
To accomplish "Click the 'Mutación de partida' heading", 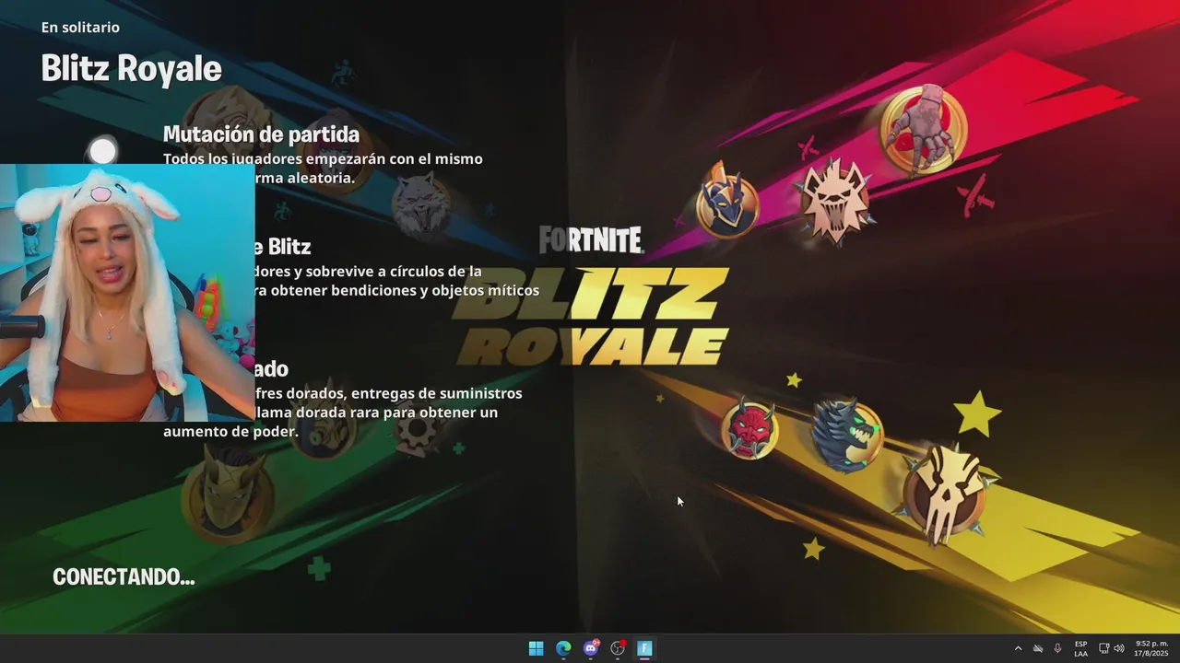I will pos(261,134).
